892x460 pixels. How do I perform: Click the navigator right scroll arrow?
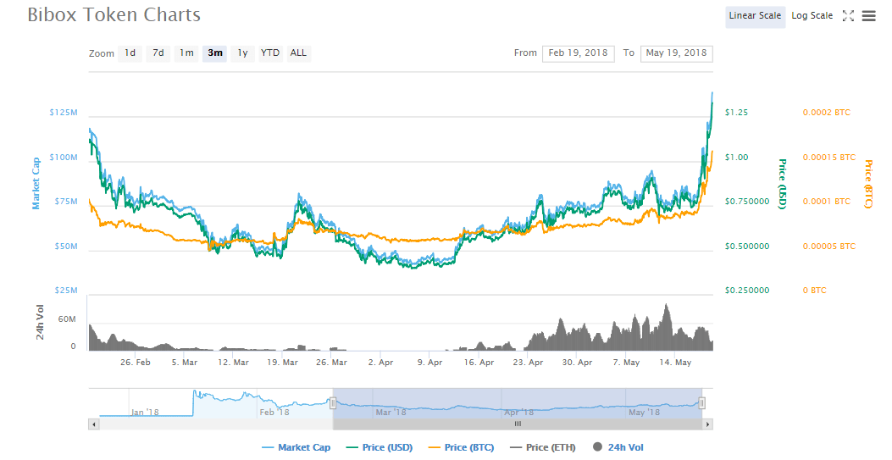click(707, 424)
